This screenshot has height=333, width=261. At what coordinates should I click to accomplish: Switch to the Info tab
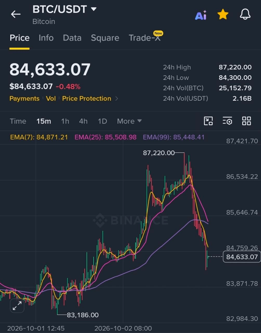pos(46,38)
